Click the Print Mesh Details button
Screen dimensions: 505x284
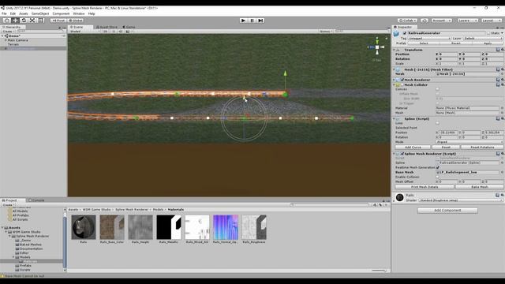click(425, 187)
